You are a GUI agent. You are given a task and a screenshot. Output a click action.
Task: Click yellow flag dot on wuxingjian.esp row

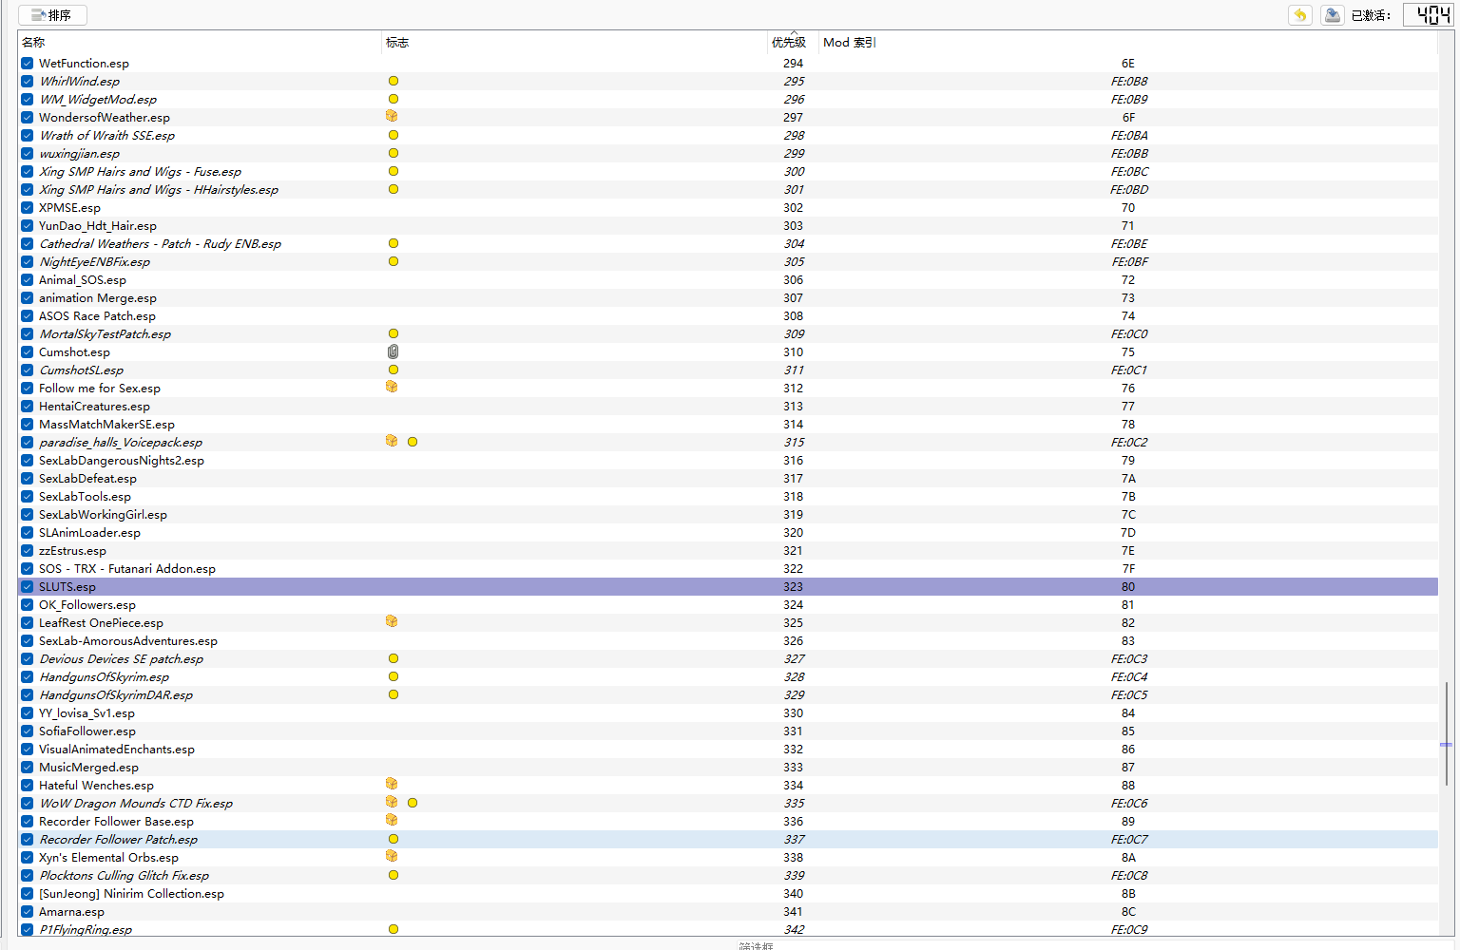tap(394, 153)
